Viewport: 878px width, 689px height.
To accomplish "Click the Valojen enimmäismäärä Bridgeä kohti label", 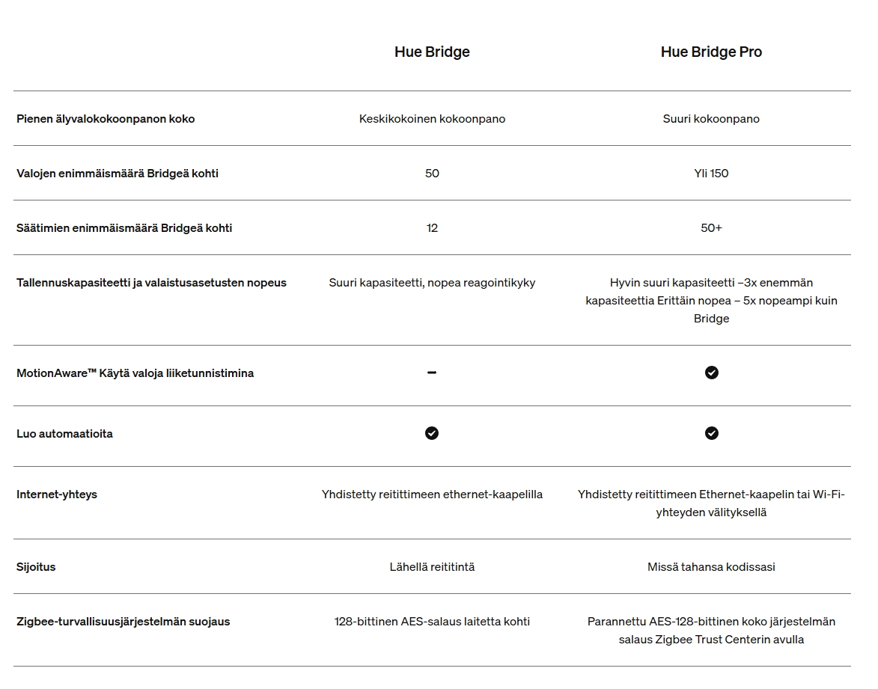I will click(x=118, y=174).
